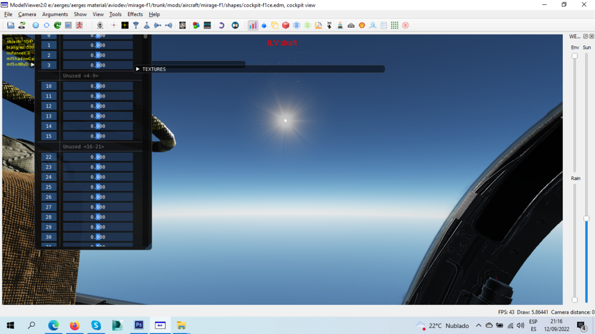Click argument number 15 button
Screen dimensions: 595x334
tap(49, 136)
